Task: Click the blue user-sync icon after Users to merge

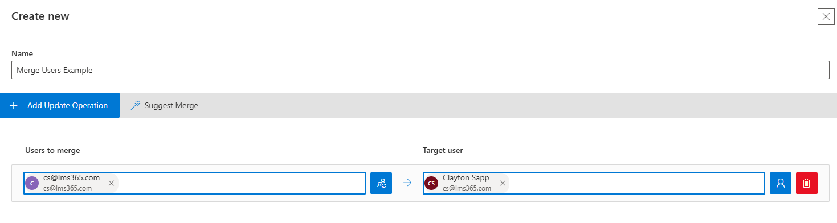Action: (381, 183)
